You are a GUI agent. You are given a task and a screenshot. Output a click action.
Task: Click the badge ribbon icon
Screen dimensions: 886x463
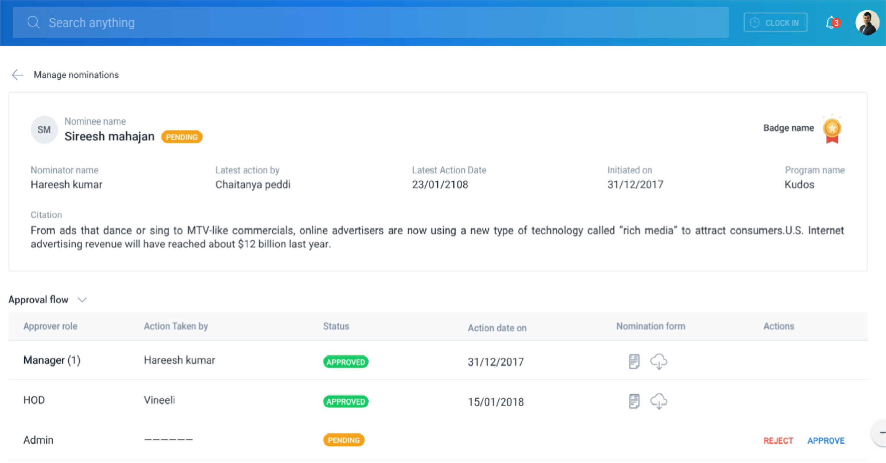coord(832,130)
